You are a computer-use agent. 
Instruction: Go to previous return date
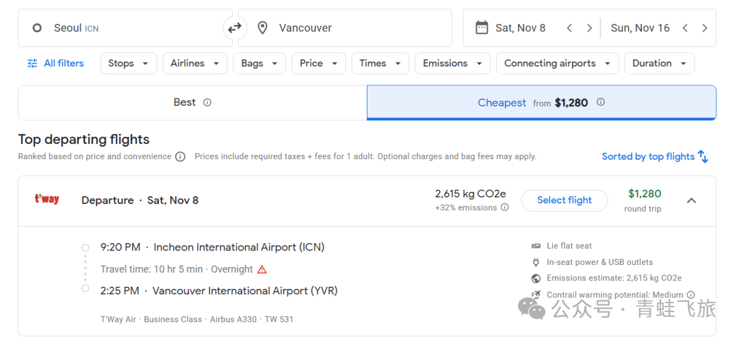click(685, 28)
